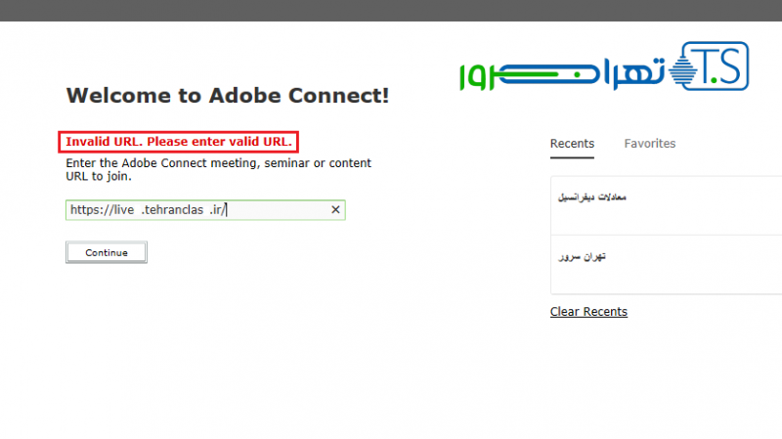This screenshot has height=439, width=782.
Task: Open the recent meeting 'معادلات دیفرانسیل'
Action: point(592,197)
